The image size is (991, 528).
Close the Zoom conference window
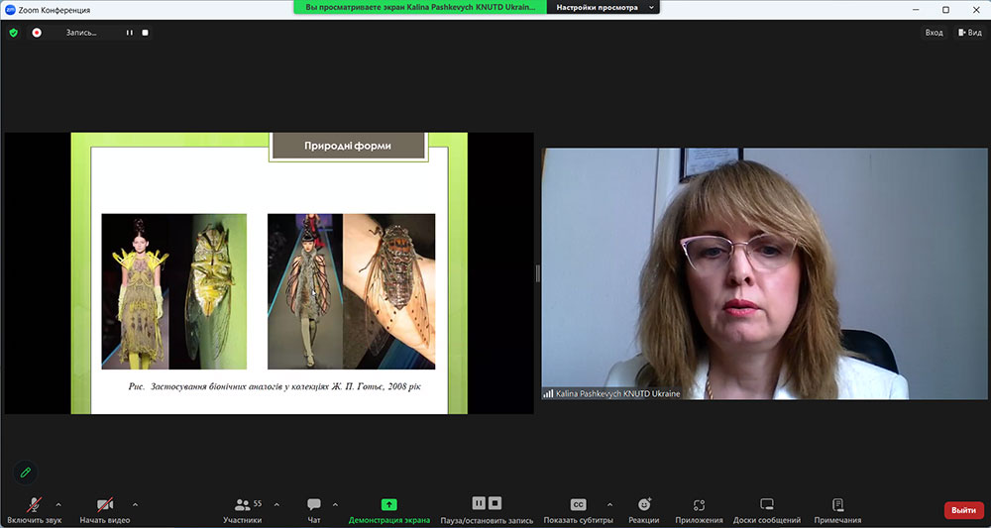[975, 10]
